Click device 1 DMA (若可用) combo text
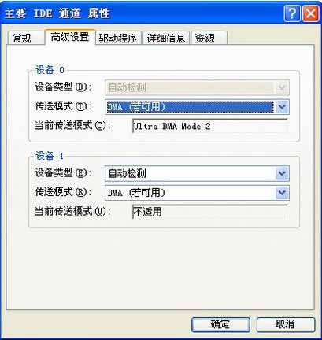 tap(136, 193)
